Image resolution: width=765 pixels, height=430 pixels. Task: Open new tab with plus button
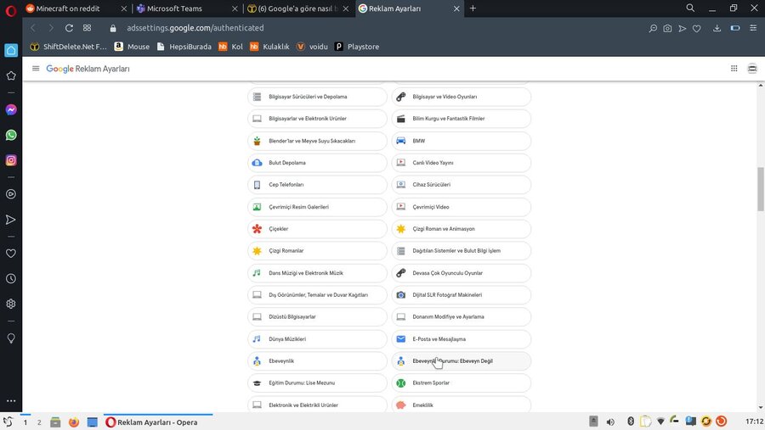tap(473, 8)
